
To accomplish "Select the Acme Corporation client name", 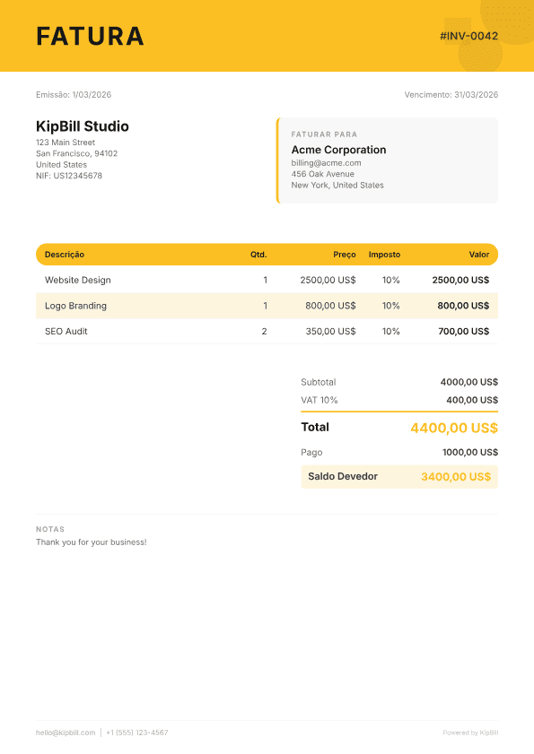I will [338, 150].
